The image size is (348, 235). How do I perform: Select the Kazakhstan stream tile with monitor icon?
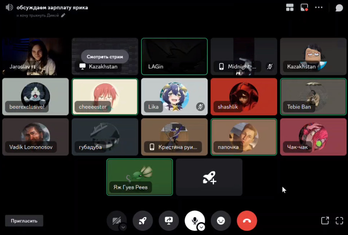pyautogui.click(x=105, y=57)
